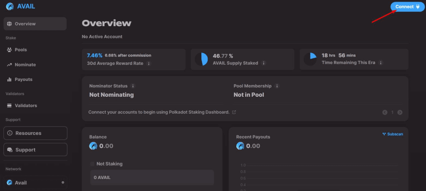
Task: Click the Balance AVAIL token icon
Action: pyautogui.click(x=93, y=146)
